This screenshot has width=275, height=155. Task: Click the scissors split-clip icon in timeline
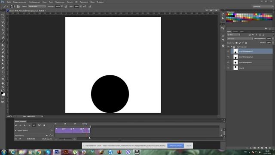click(40, 125)
